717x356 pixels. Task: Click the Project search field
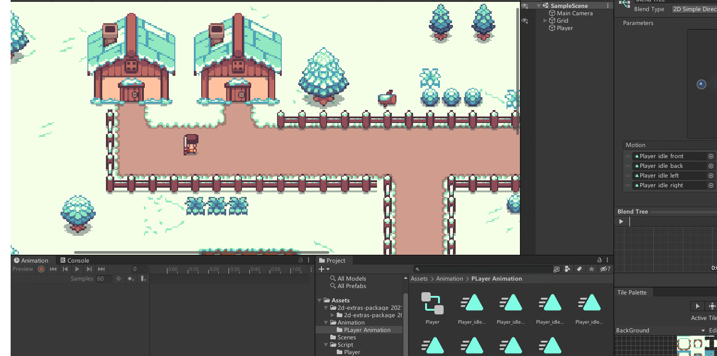483,269
